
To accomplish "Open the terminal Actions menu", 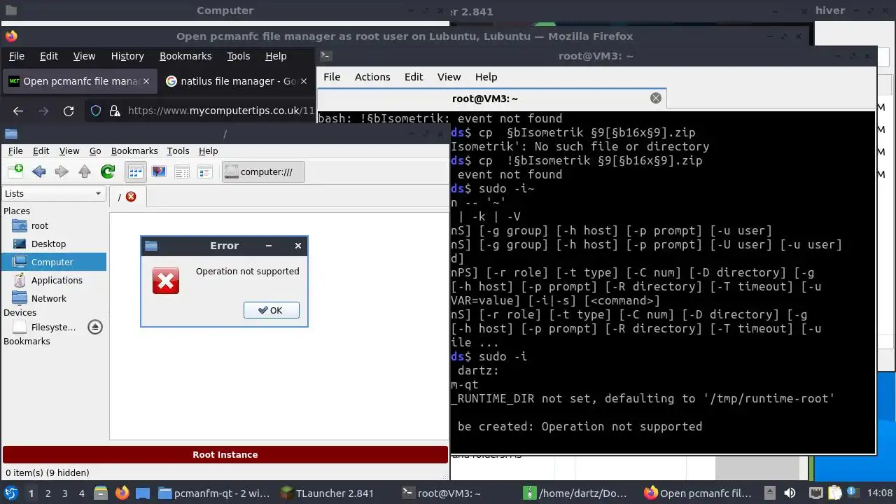I will click(372, 77).
